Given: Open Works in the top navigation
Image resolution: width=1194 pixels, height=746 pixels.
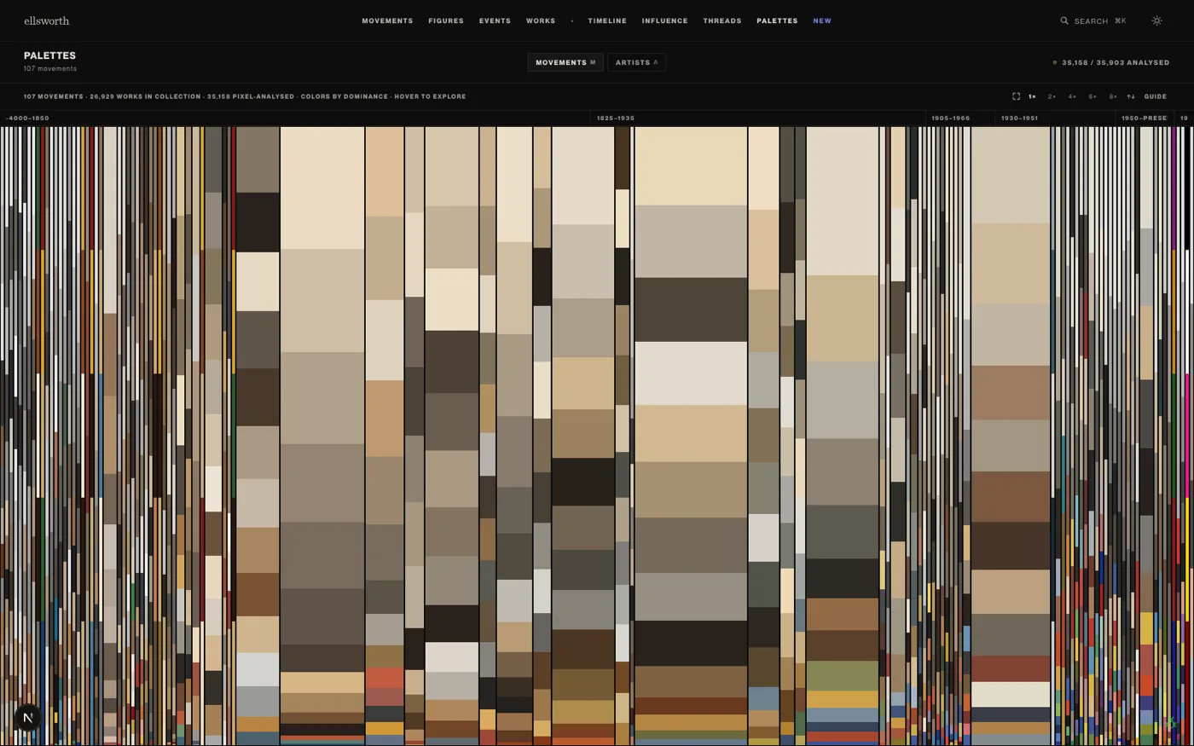Looking at the screenshot, I should point(541,20).
